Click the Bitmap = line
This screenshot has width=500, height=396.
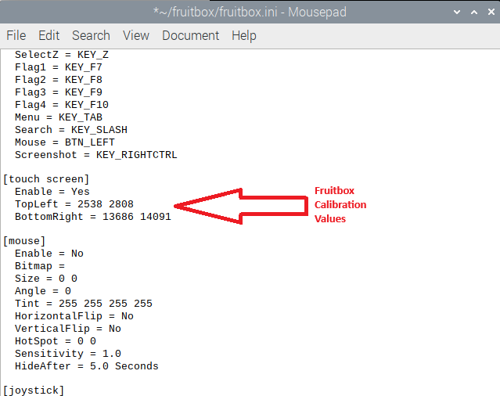point(40,266)
